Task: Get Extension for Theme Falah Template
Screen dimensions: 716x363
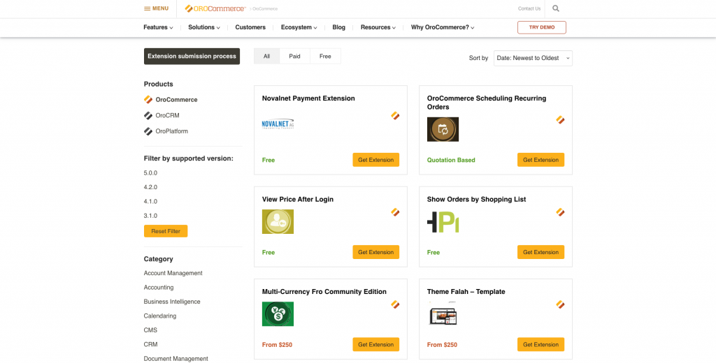Action: click(540, 344)
